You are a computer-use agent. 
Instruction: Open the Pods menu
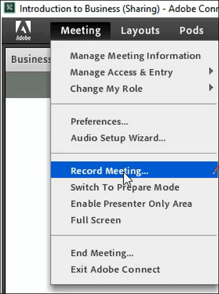point(192,31)
